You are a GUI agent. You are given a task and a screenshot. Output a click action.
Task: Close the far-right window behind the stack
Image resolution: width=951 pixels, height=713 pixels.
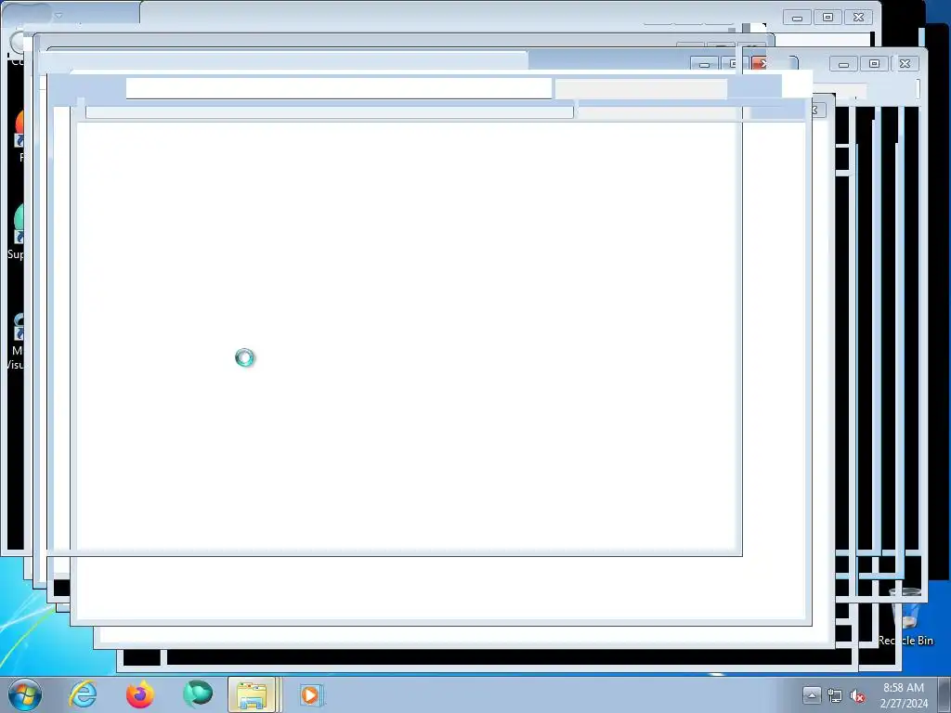[x=905, y=64]
